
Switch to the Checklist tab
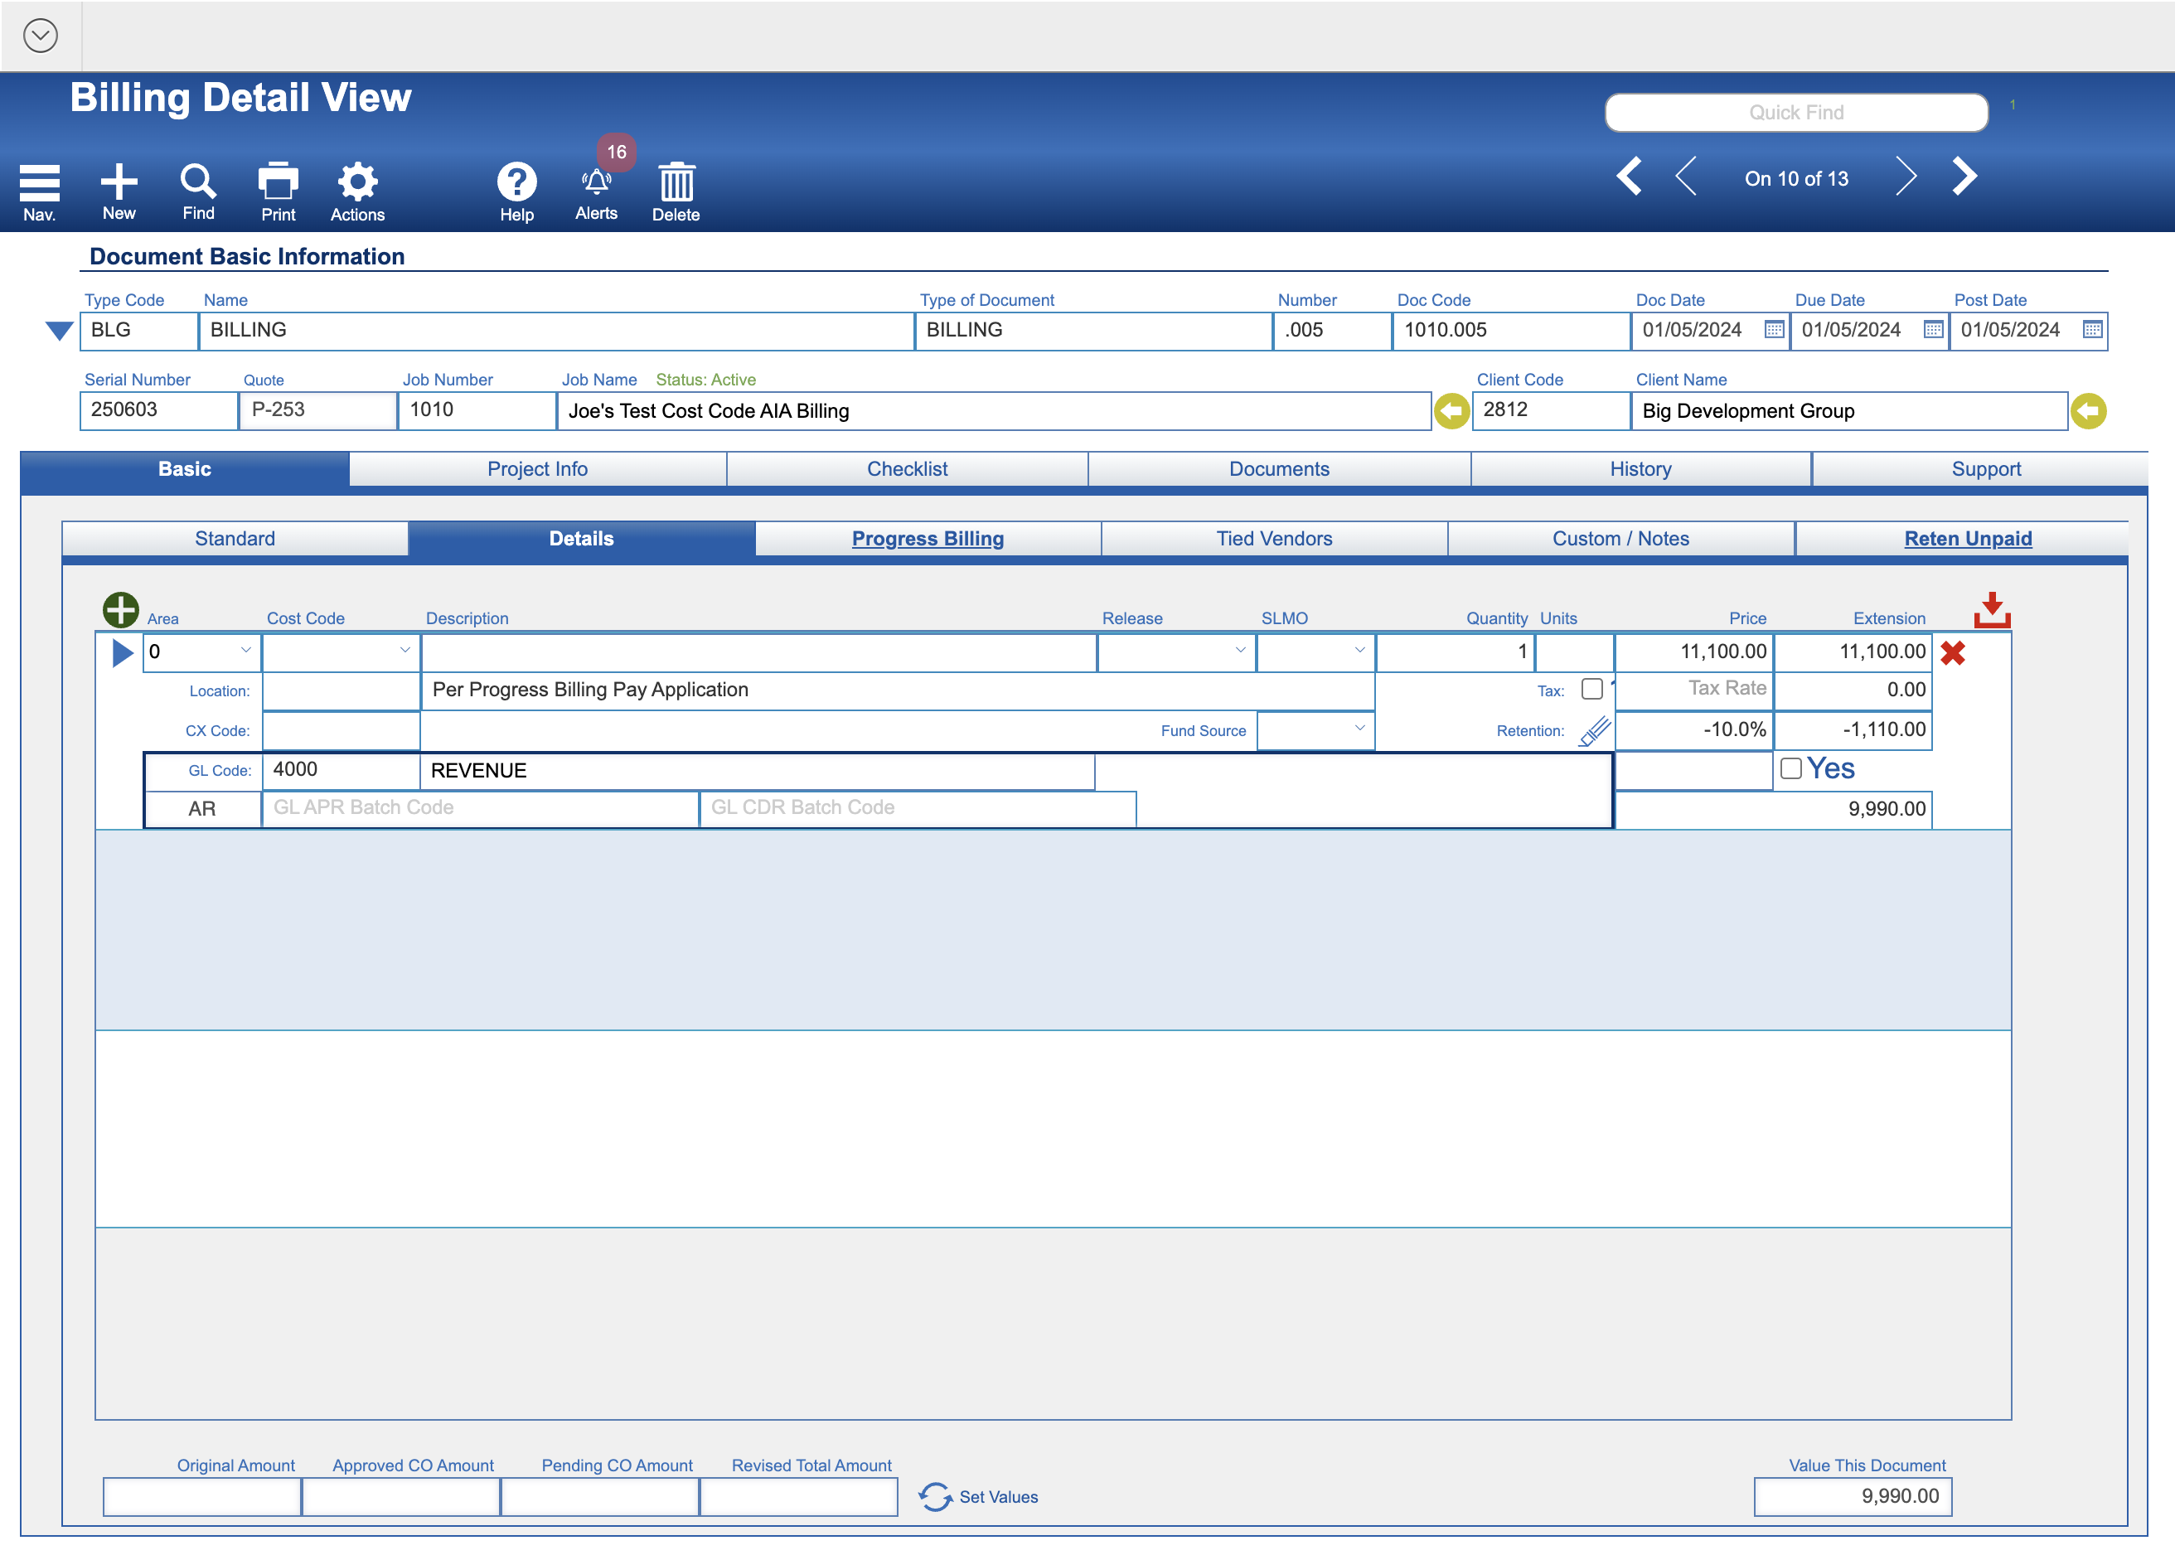coord(907,469)
